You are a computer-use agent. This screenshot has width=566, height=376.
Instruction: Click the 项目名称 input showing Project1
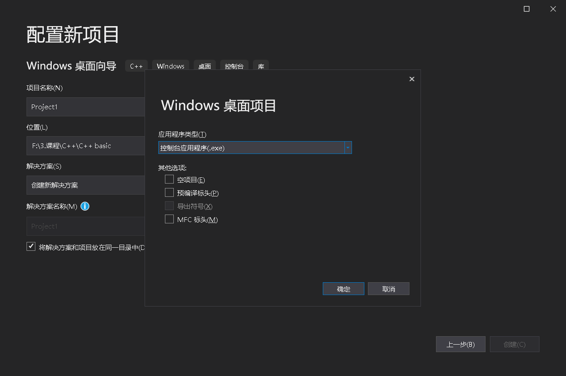[x=85, y=107]
